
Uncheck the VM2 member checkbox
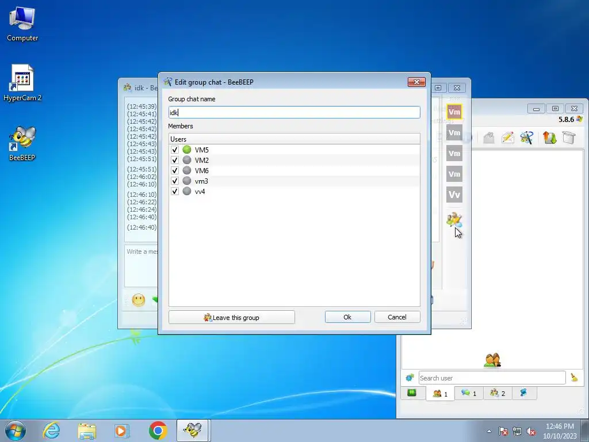[x=175, y=160]
